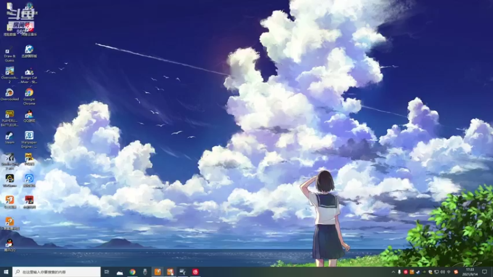Open Google Chrome from the taskbar
The width and height of the screenshot is (493, 277).
[132, 272]
